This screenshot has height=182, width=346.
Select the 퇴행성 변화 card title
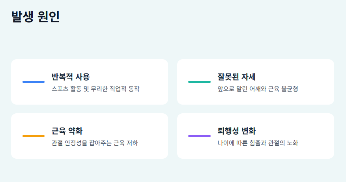237,131
